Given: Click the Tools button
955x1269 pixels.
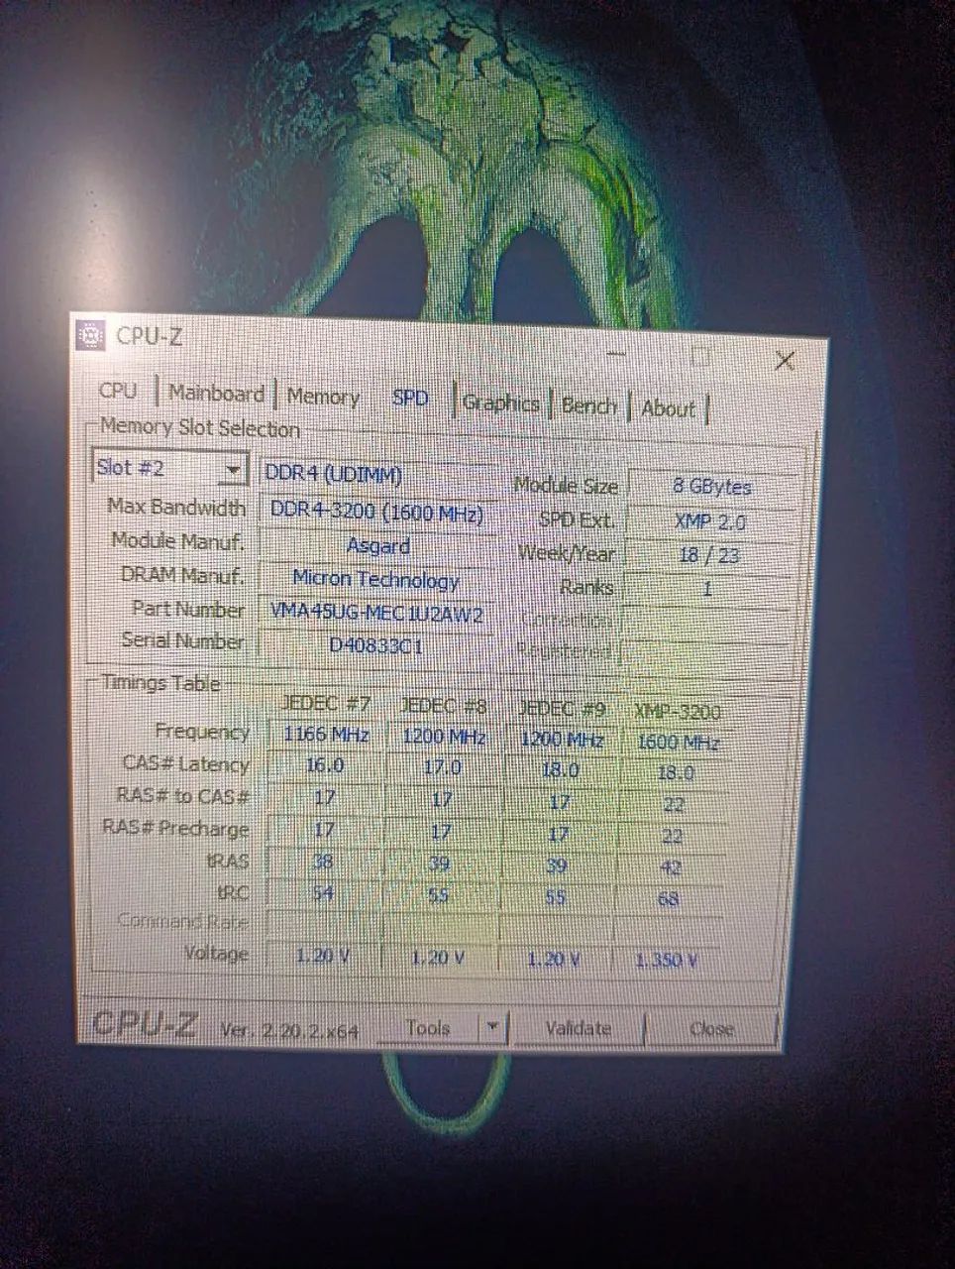Looking at the screenshot, I should pyautogui.click(x=428, y=1028).
